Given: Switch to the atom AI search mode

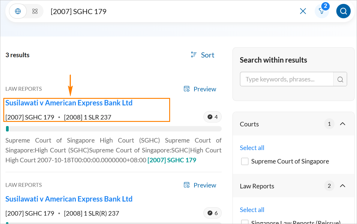Looking at the screenshot, I should [35, 11].
